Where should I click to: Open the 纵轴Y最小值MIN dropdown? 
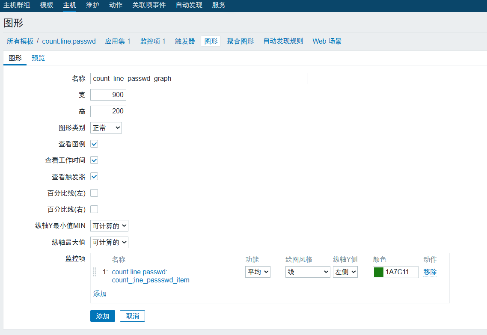point(109,226)
